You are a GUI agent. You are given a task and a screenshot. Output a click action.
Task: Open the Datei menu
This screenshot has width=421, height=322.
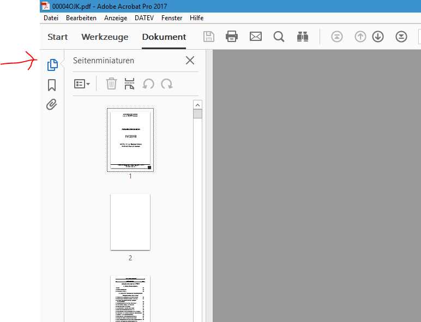click(51, 18)
